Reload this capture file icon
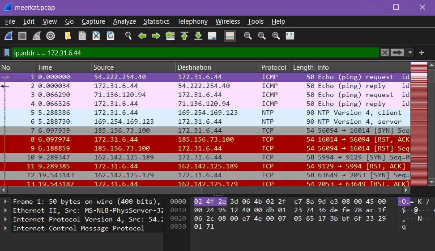Image resolution: width=435 pixels, height=251 pixels. 111,36
